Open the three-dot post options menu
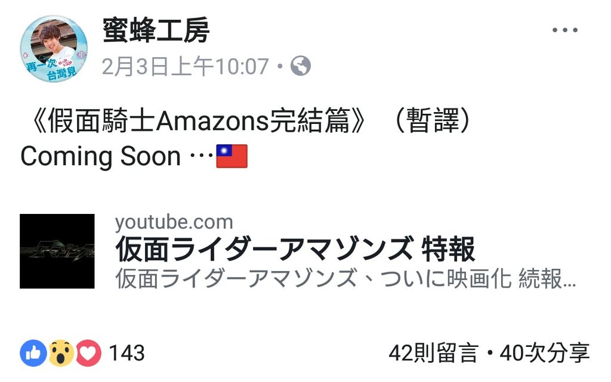The width and height of the screenshot is (611, 382). point(564,30)
